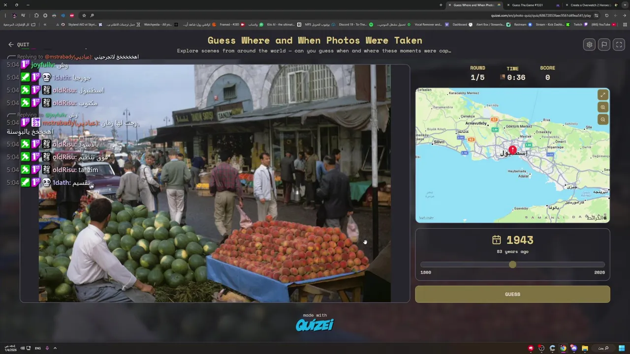Open (666) YouTube bookmark
This screenshot has height=354, width=630.
[604, 25]
